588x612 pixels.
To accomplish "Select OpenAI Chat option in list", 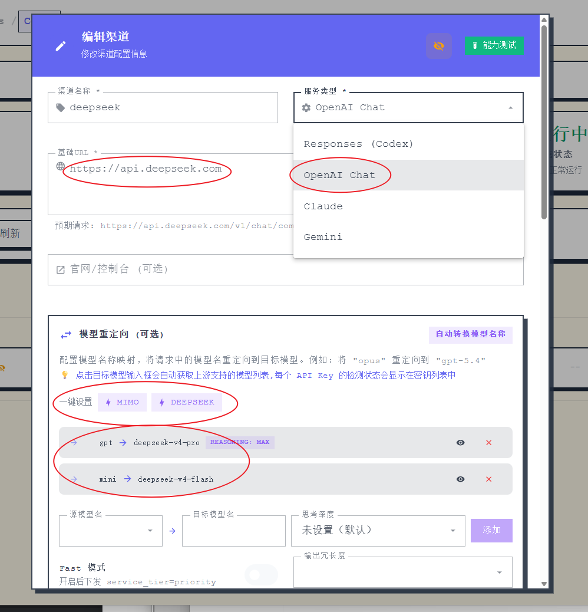I will pos(408,175).
